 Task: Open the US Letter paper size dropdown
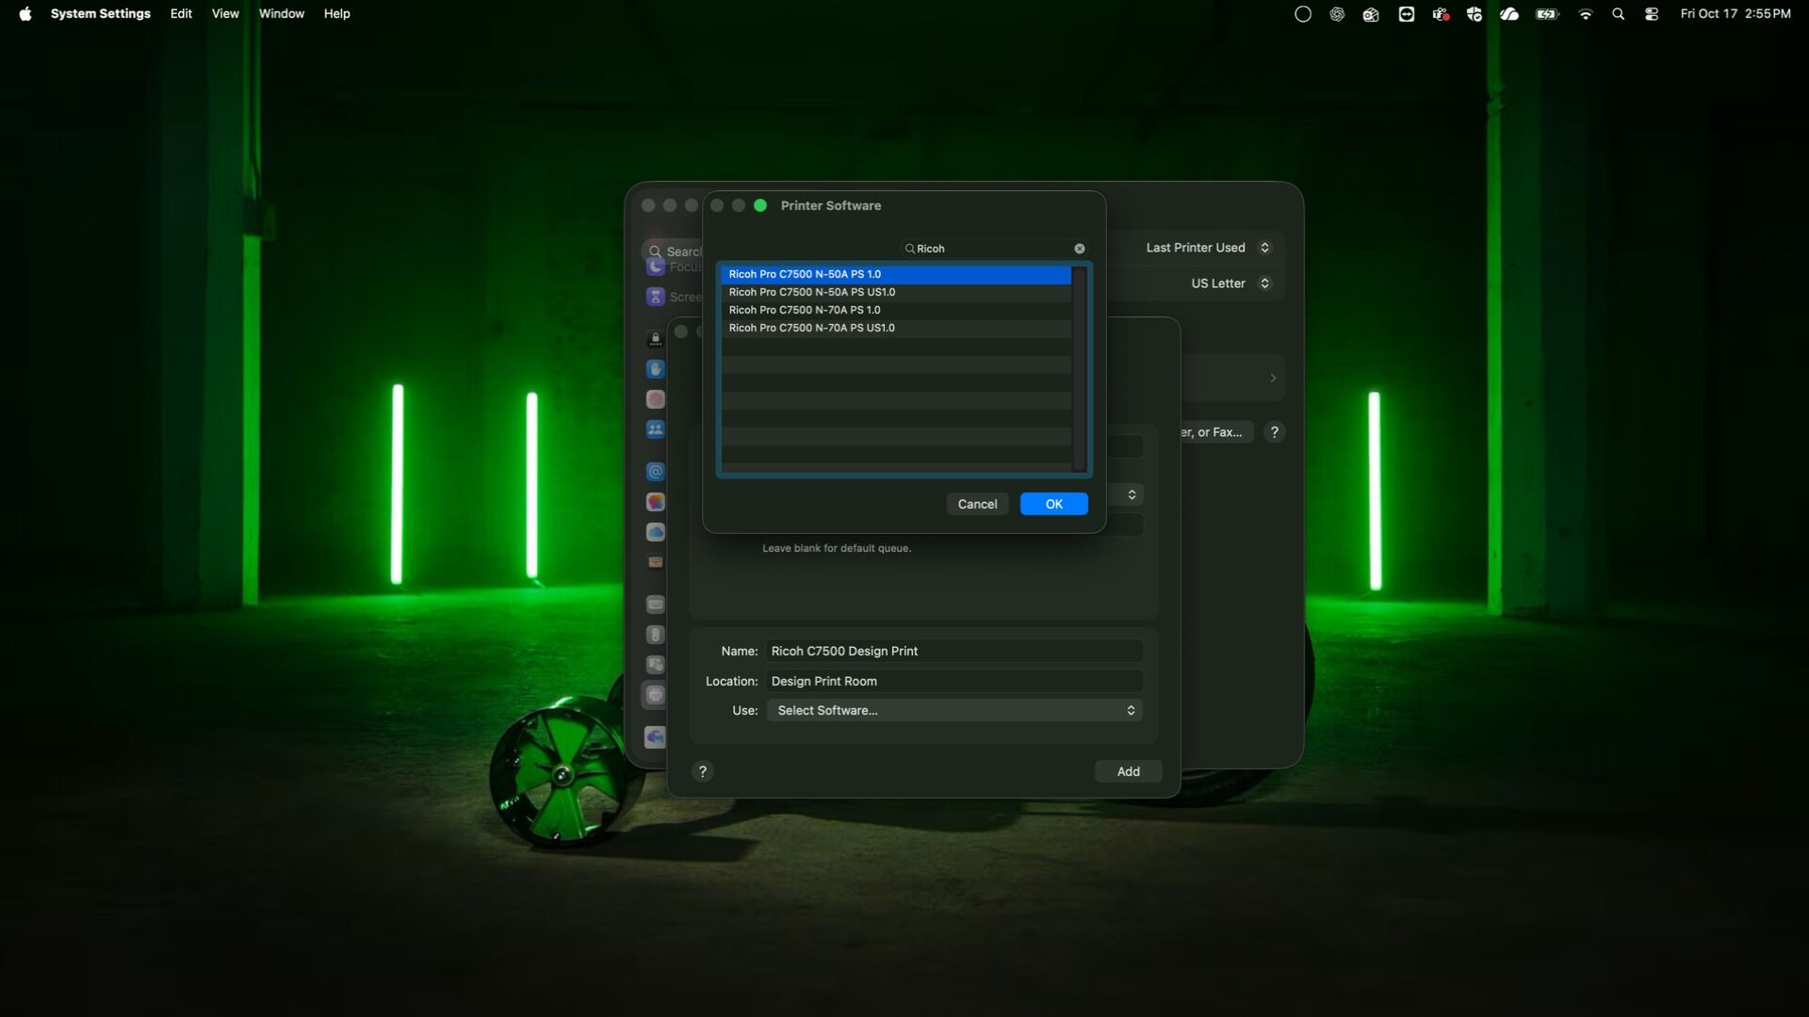(x=1230, y=283)
